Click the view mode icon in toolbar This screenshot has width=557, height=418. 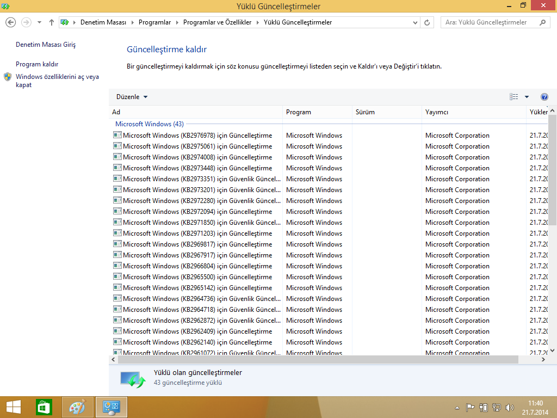click(513, 97)
